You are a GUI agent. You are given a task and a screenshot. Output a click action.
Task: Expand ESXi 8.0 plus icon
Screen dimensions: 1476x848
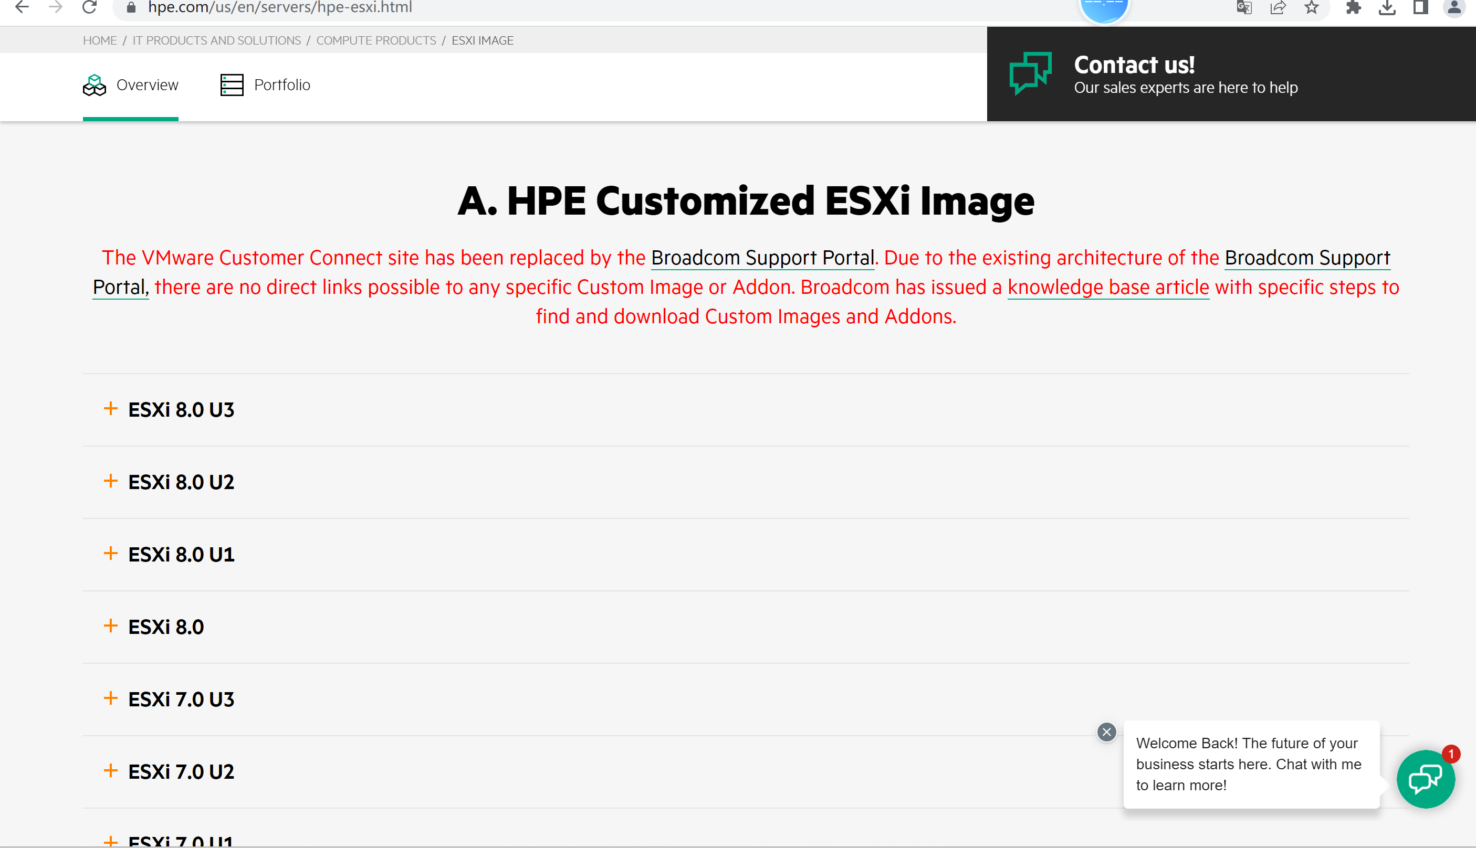click(110, 626)
